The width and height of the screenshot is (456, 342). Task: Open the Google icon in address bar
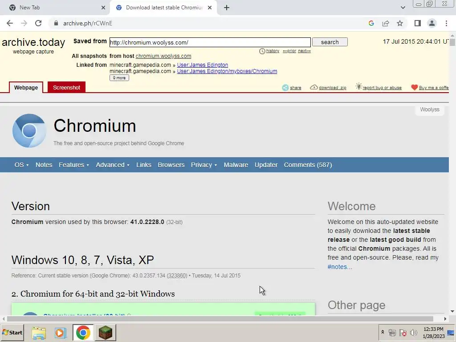click(x=371, y=23)
